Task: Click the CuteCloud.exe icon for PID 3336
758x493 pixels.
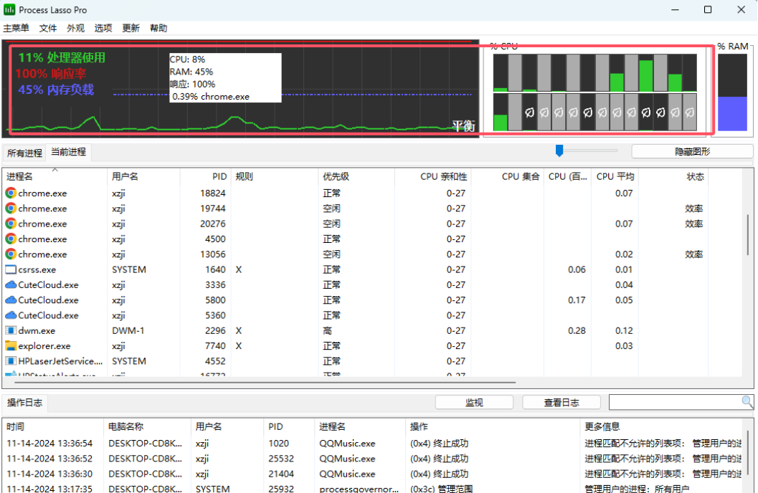Action: 11,284
